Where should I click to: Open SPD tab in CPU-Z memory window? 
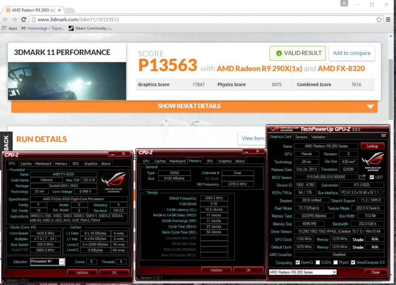210,161
